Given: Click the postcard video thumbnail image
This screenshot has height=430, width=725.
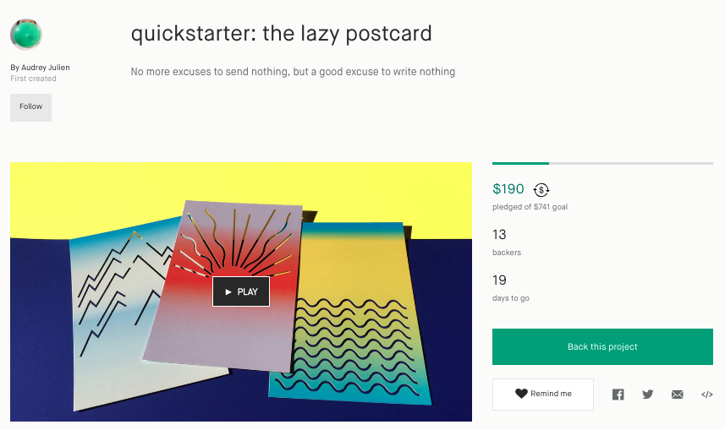Looking at the screenshot, I should pyautogui.click(x=241, y=292).
